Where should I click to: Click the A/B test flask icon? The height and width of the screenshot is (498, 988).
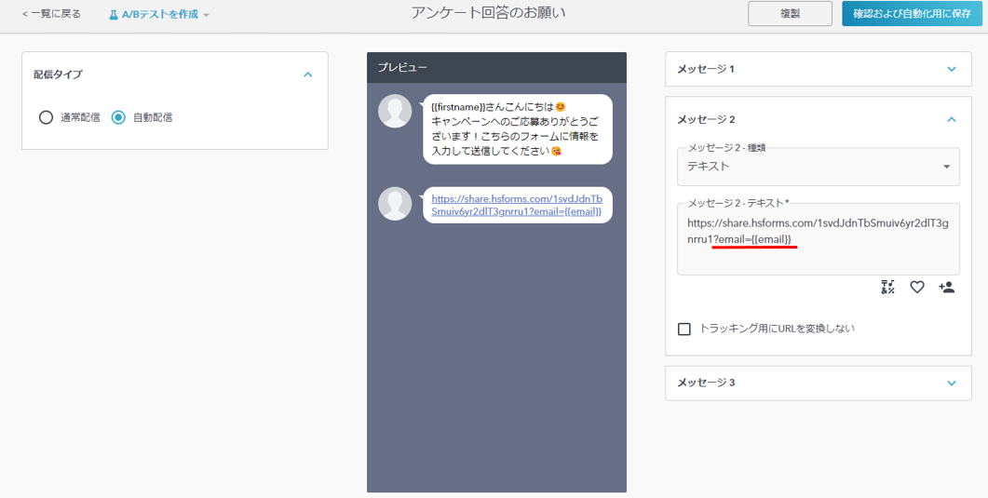[x=114, y=15]
